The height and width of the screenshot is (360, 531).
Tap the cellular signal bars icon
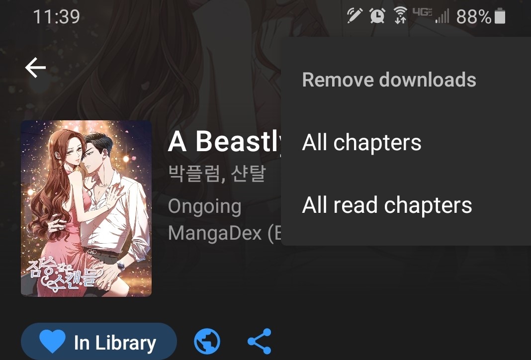442,16
